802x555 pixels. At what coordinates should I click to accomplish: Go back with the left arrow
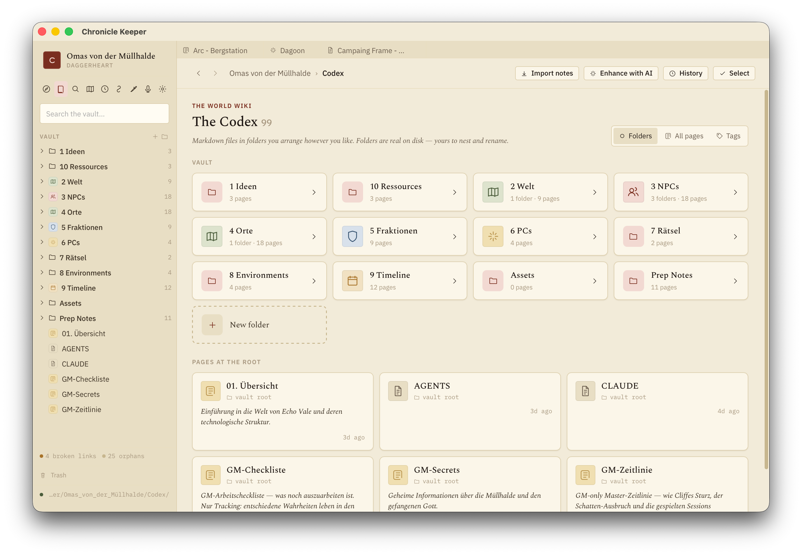click(x=198, y=73)
